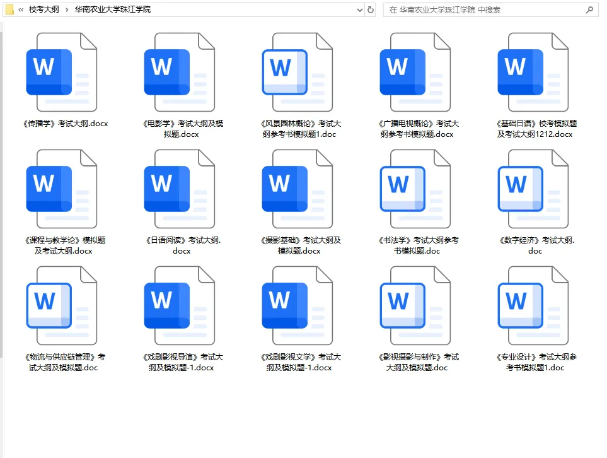Screen dimensions: 607x458
Task: Refresh the current folder view
Action: pos(371,9)
